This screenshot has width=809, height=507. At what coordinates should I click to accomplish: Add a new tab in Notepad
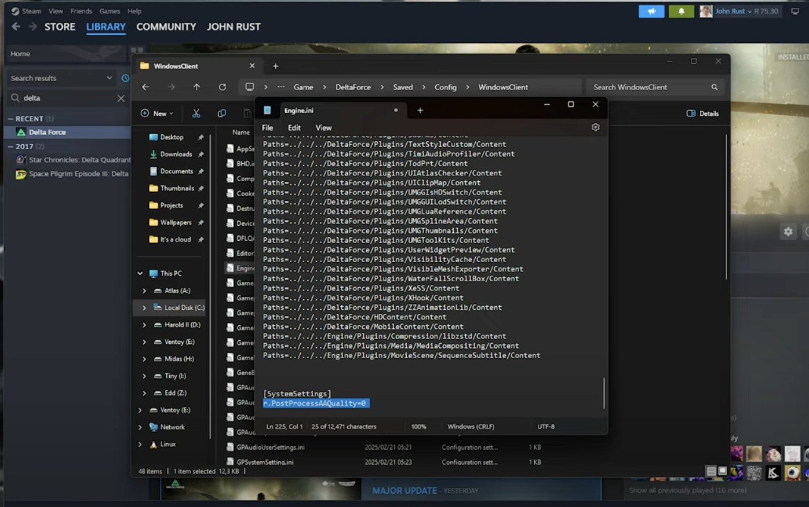pos(420,111)
